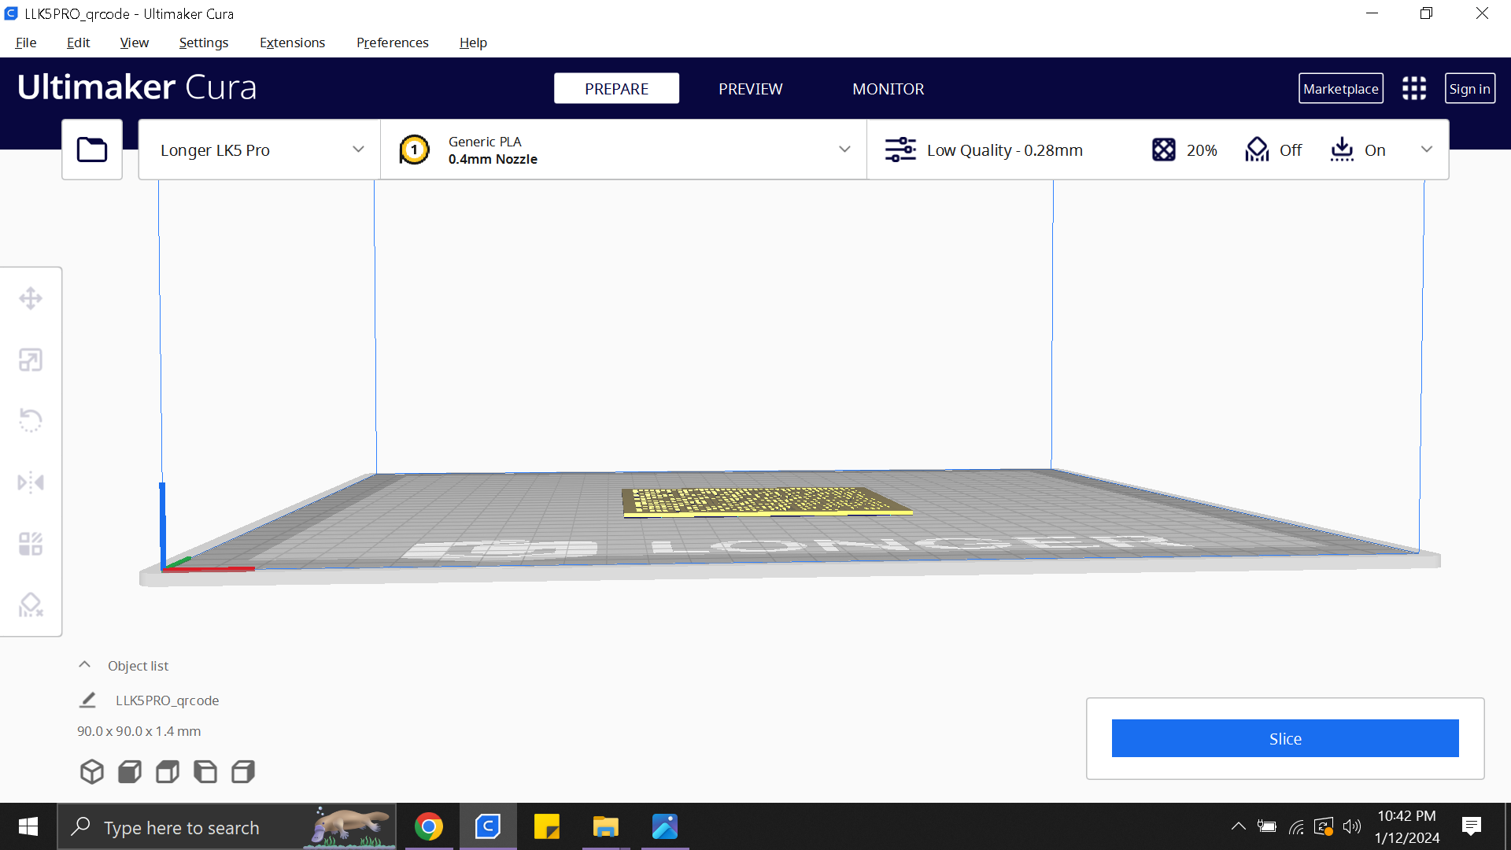This screenshot has width=1511, height=850.
Task: Open the Extensions menu
Action: click(x=292, y=42)
